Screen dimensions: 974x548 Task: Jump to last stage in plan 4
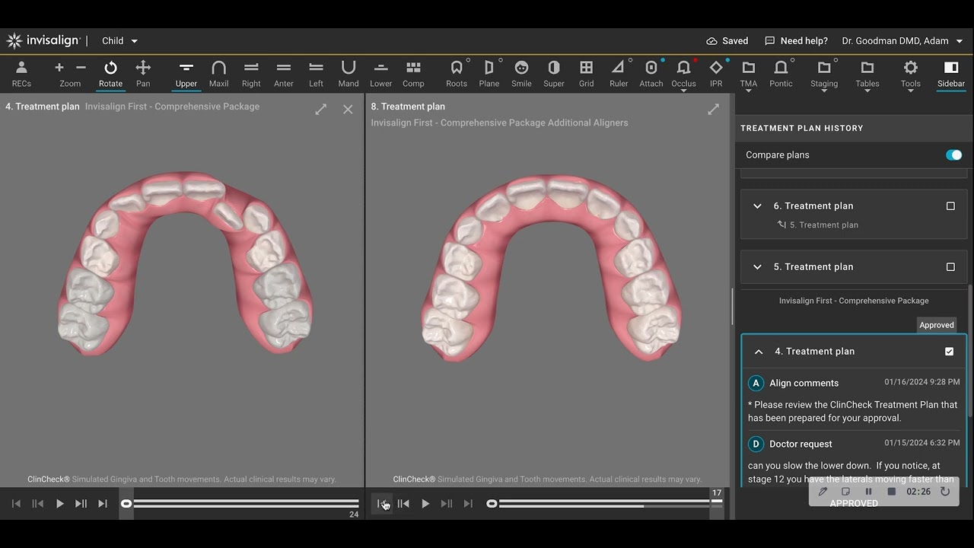(103, 504)
